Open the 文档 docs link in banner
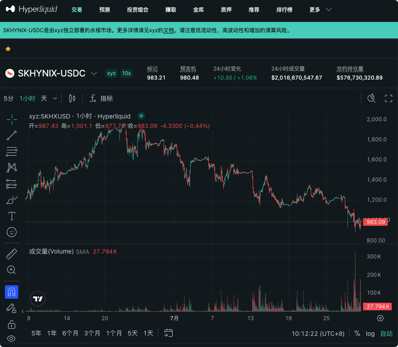The height and width of the screenshot is (347, 398). [x=169, y=30]
